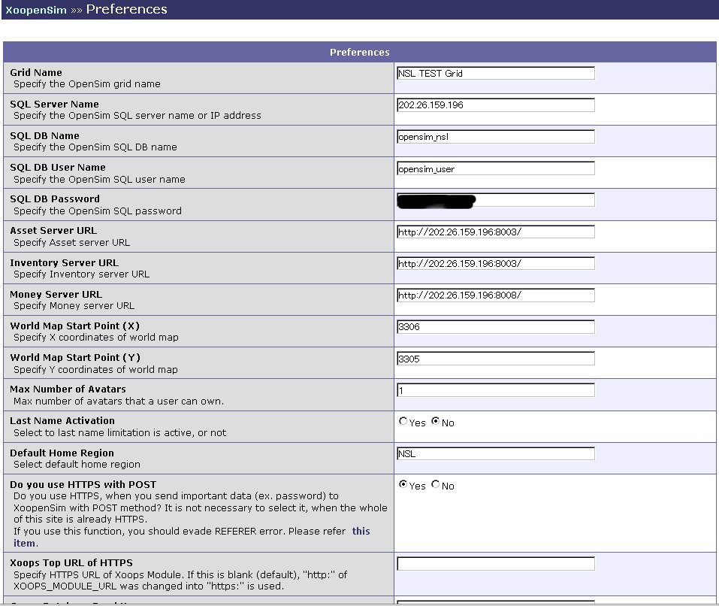Click the Xoops Top URL of HTTPS field
Screen dimensions: 719x606
(495, 563)
